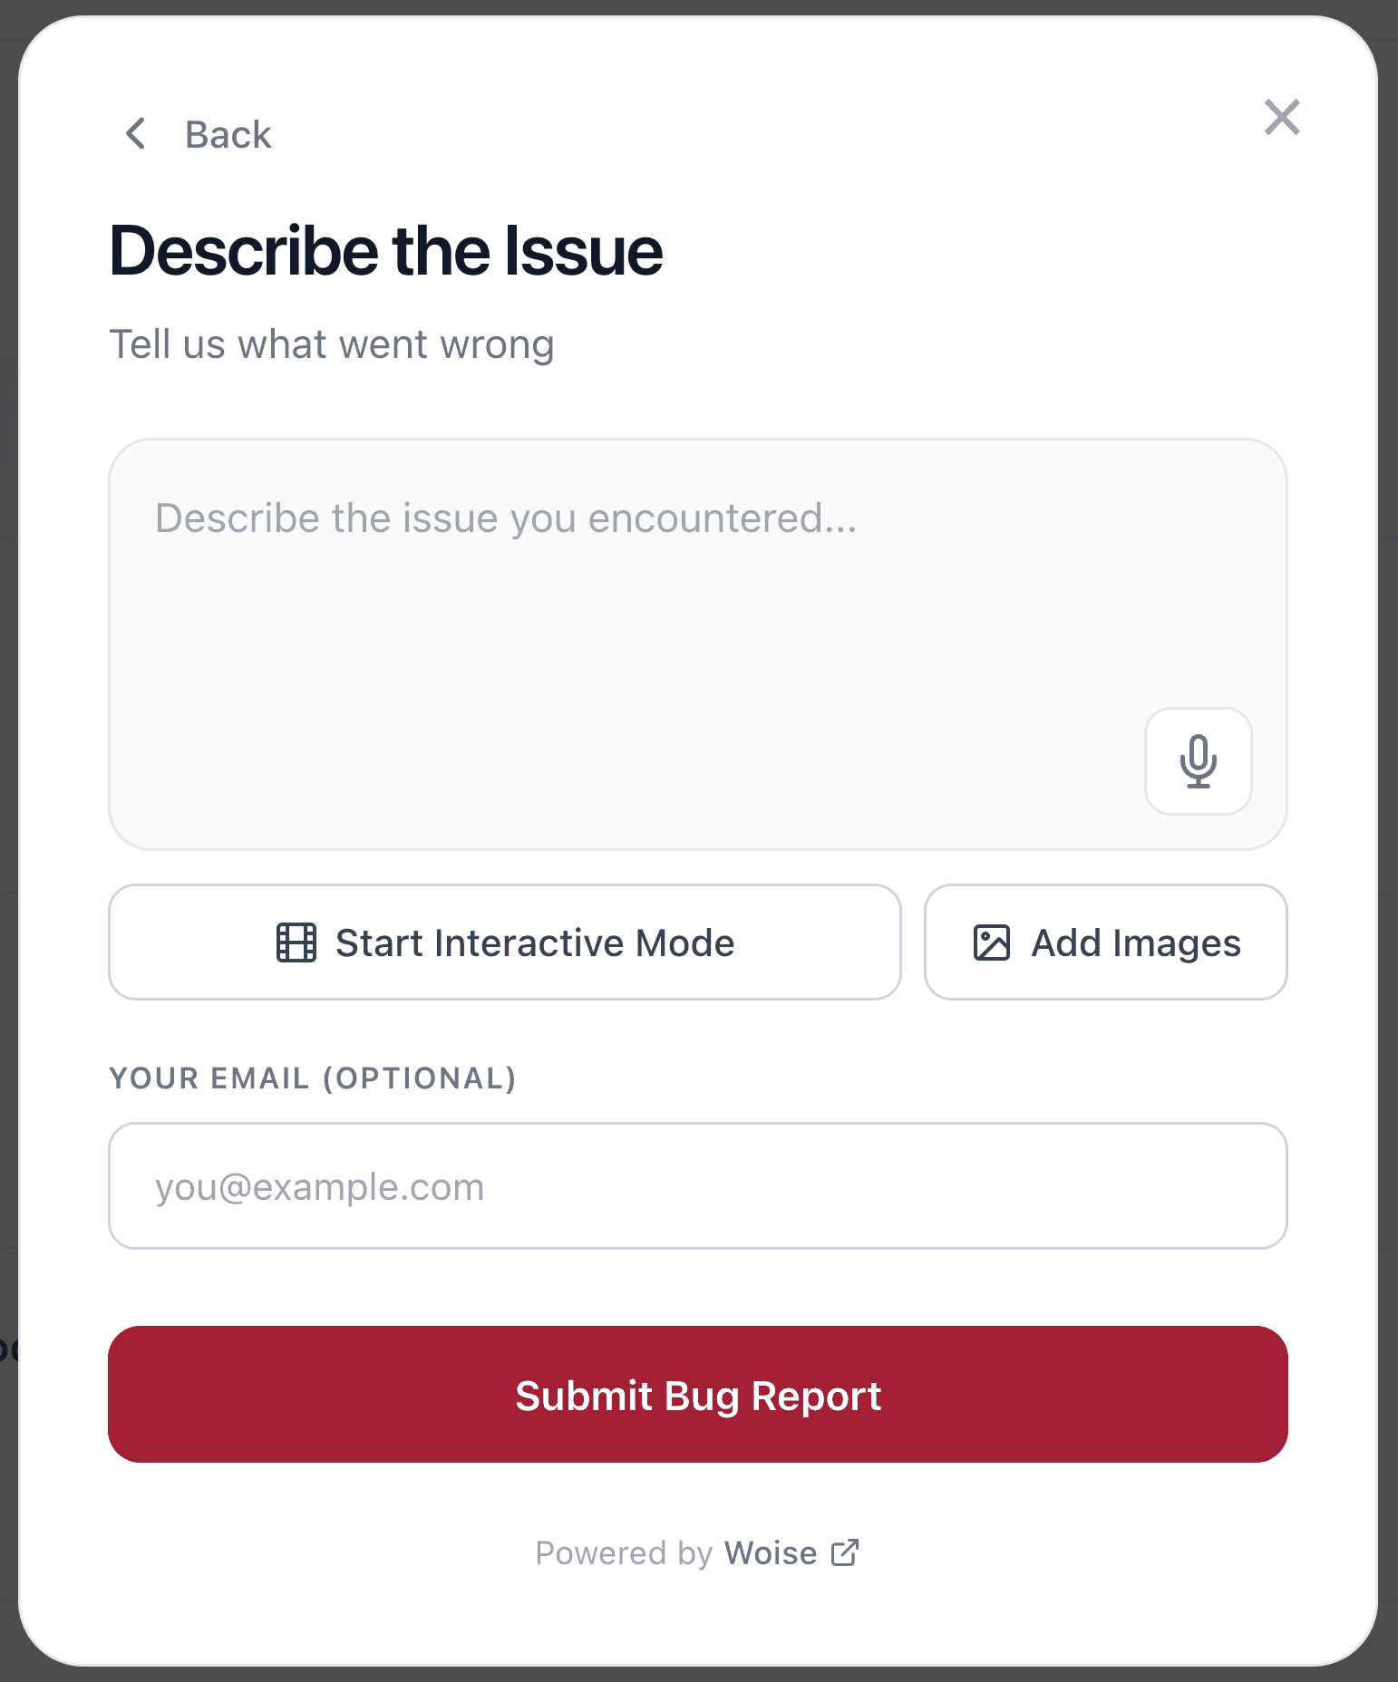Click the X icon to dismiss the dialog
The width and height of the screenshot is (1398, 1682).
click(x=1281, y=118)
